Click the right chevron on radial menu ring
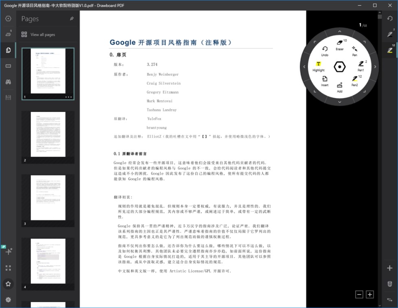398x308 pixels. tap(375, 67)
